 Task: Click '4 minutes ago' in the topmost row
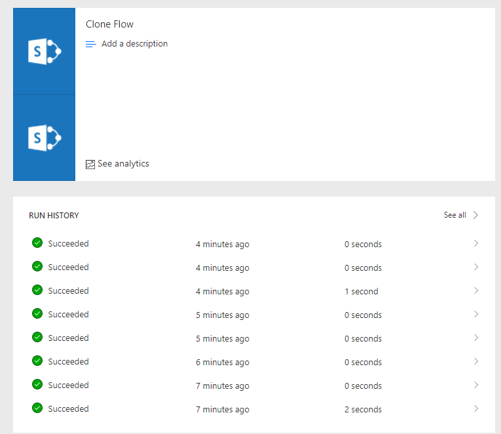(x=223, y=245)
